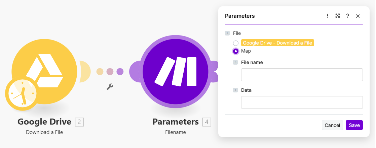
Task: Click the Cancel button
Action: (x=332, y=125)
